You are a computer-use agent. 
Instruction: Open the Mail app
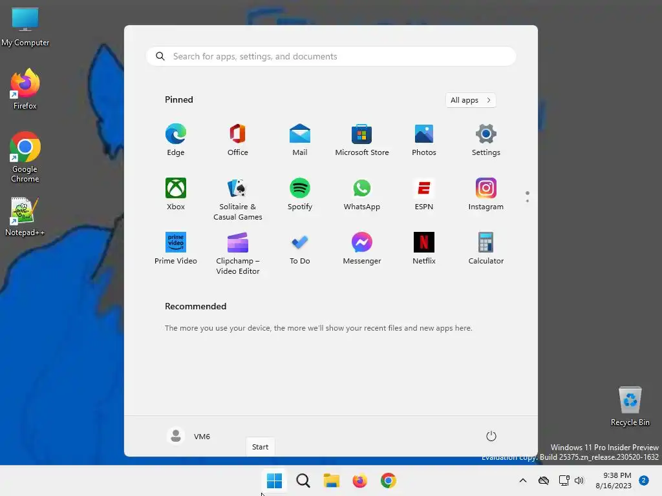(300, 139)
